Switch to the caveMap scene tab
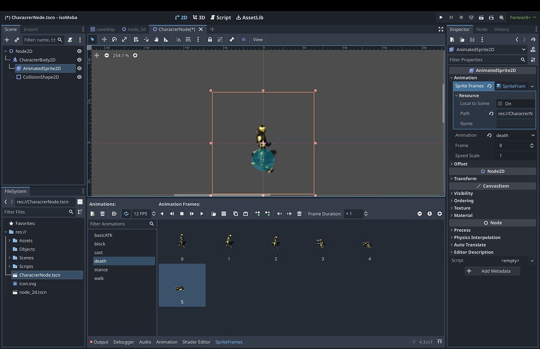Viewport: 540px width, 349px height. pyautogui.click(x=107, y=29)
